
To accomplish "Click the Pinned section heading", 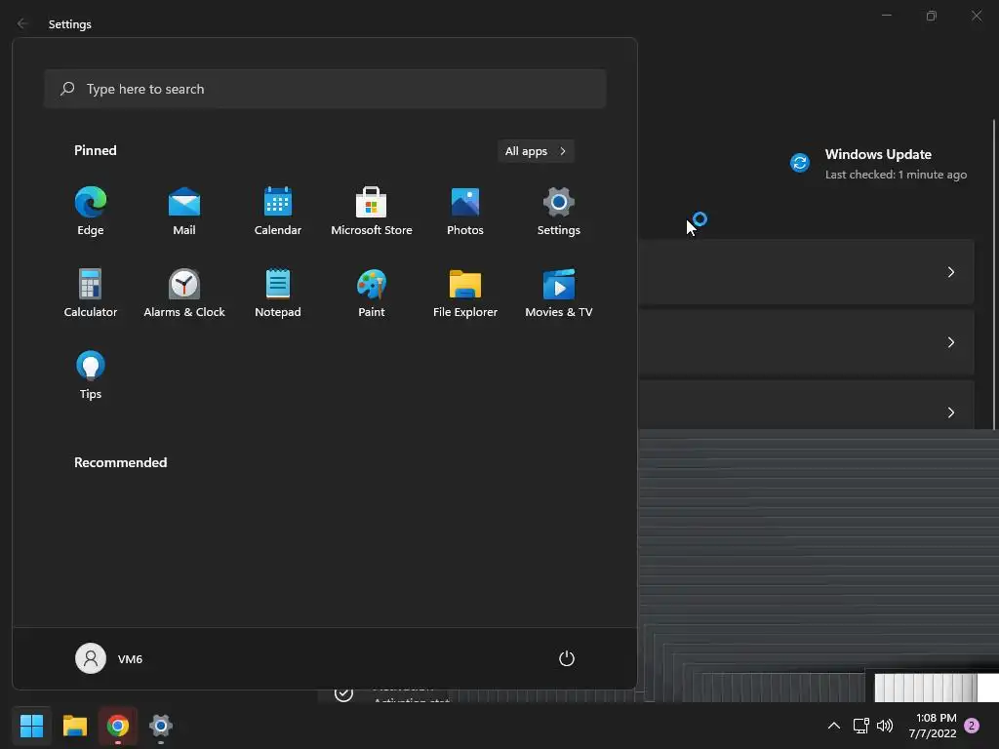I will pos(95,150).
